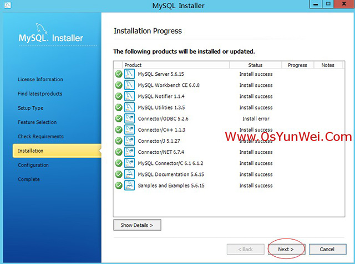Select 'Connector/C++ 1.1.3' product name
355x264 pixels.
(x=161, y=130)
